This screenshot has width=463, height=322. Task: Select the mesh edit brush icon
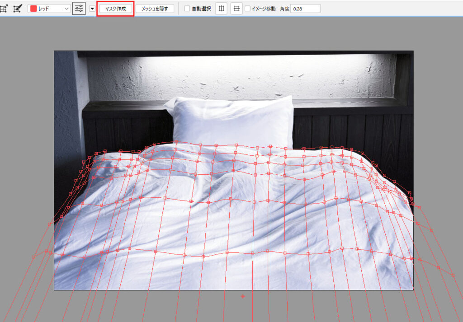18,9
